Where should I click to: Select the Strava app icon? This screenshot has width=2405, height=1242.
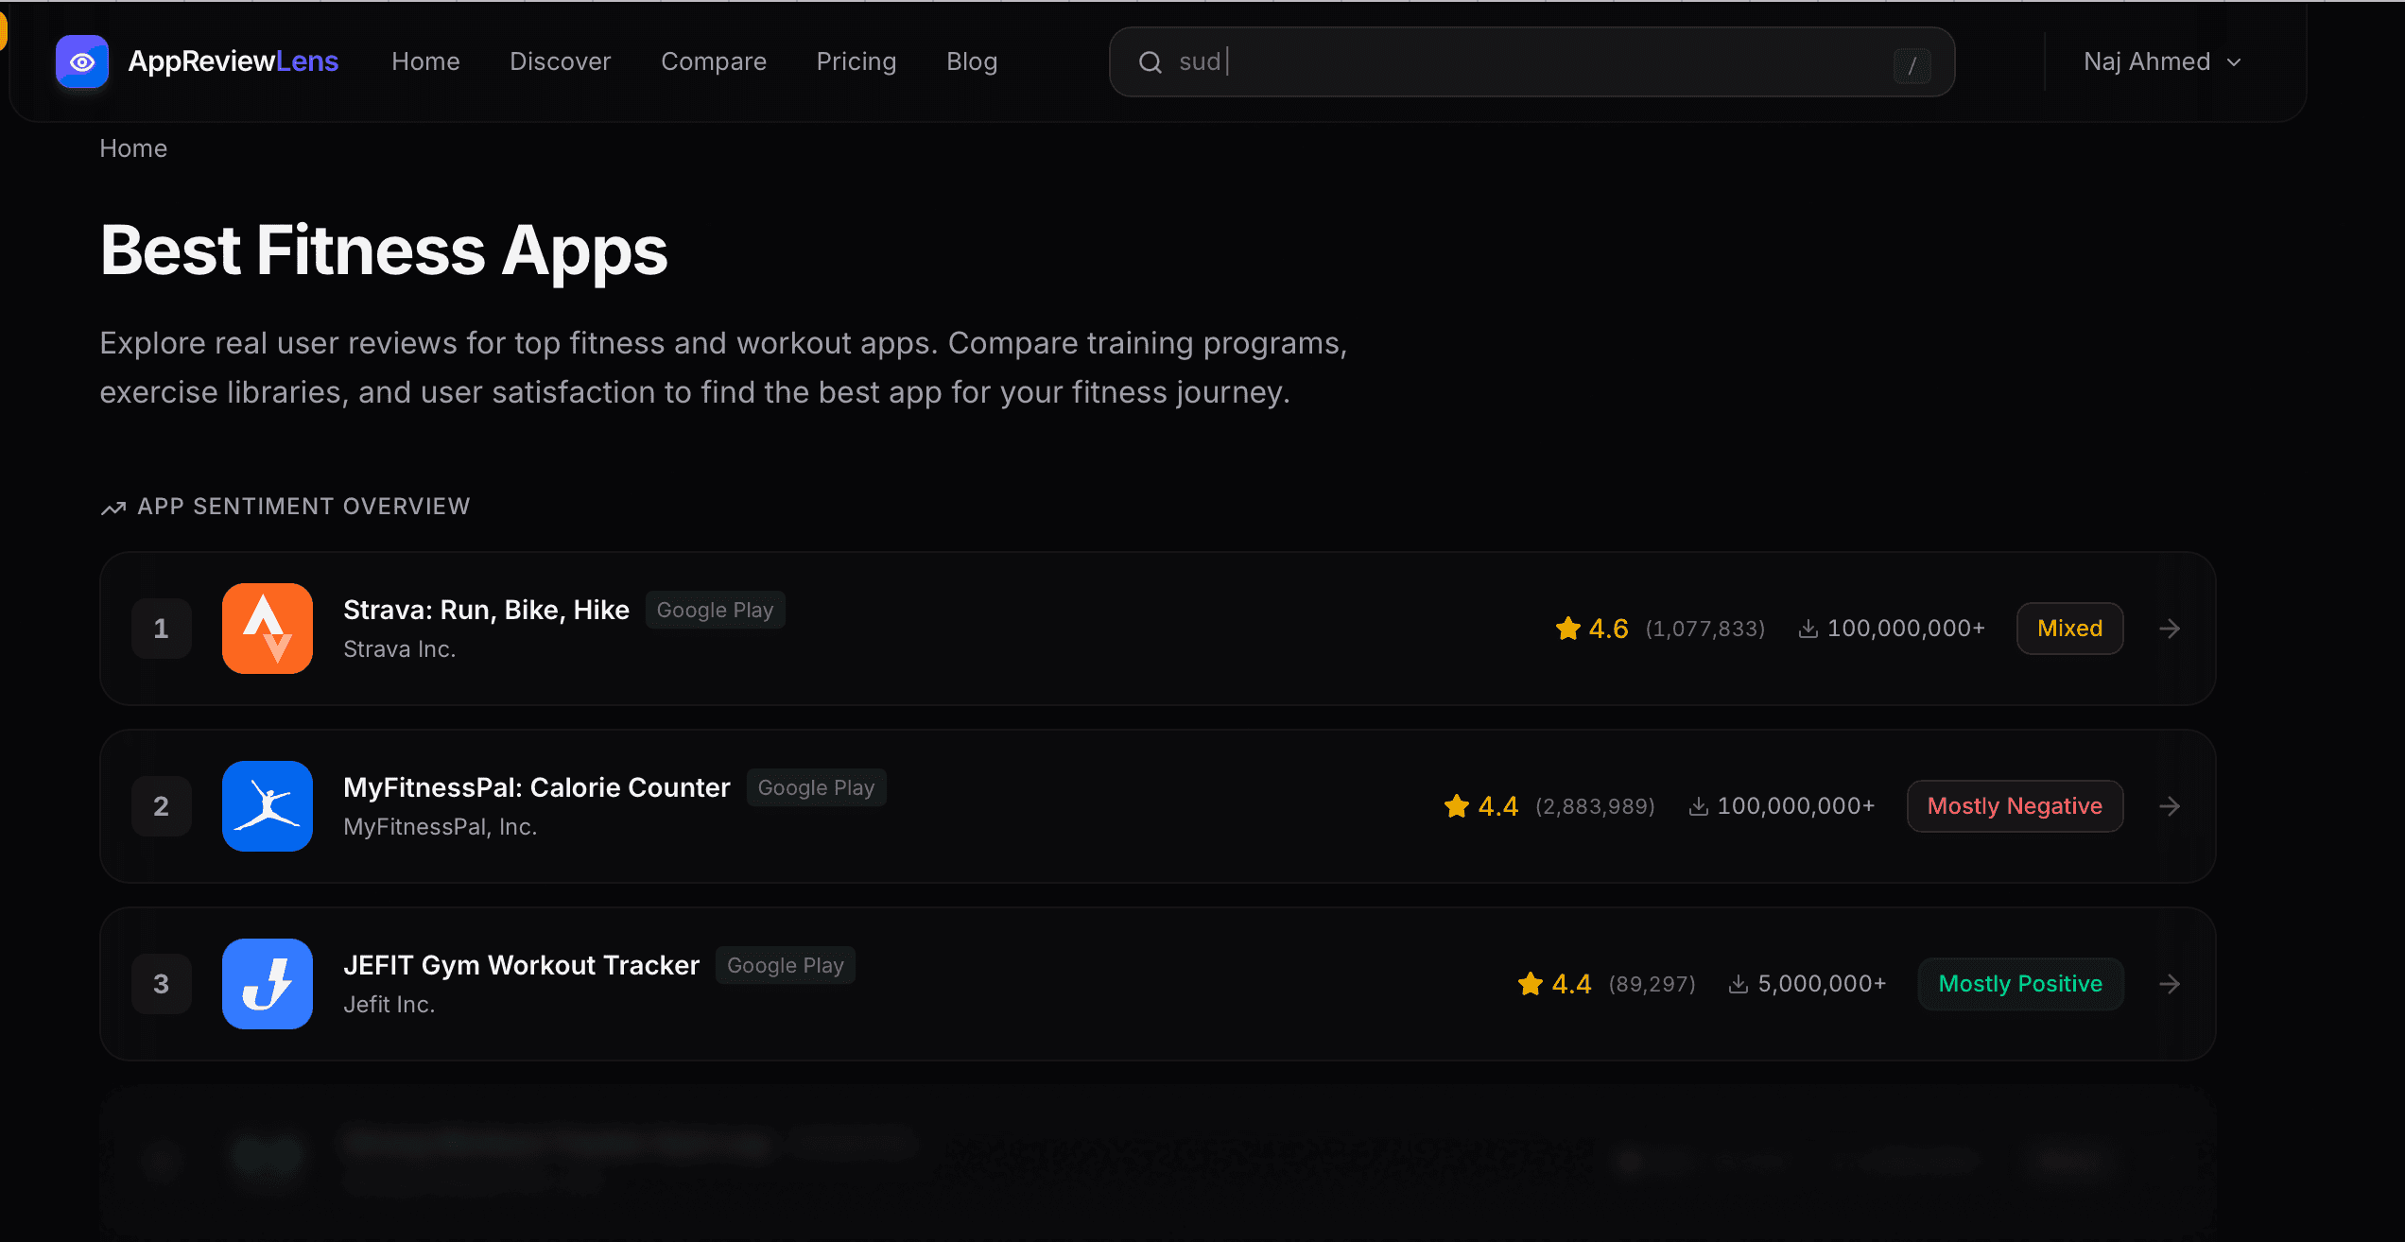click(267, 628)
